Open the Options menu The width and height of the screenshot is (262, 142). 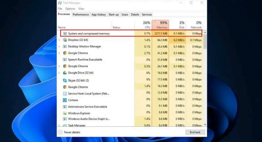coord(70,9)
